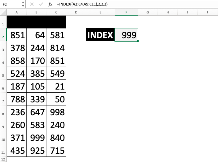The image size is (218, 162).
Task: Click cell with value 435
Action: pos(16,150)
